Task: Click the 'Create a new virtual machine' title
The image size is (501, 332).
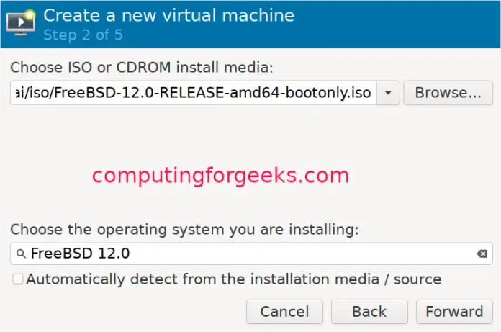Action: [168, 15]
